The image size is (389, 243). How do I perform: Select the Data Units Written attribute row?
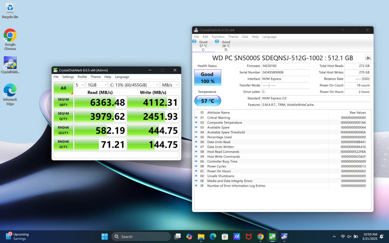pyautogui.click(x=282, y=147)
